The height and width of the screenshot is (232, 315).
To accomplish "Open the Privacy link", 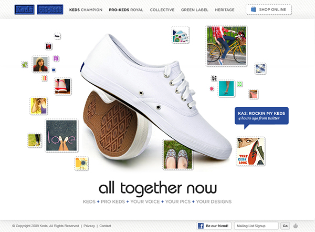I will pos(89,226).
